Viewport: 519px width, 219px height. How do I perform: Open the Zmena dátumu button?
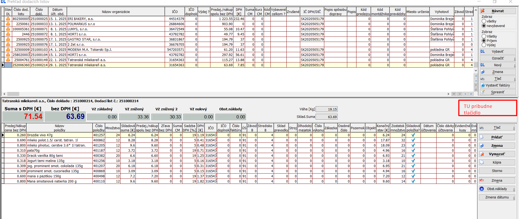tap(497, 197)
